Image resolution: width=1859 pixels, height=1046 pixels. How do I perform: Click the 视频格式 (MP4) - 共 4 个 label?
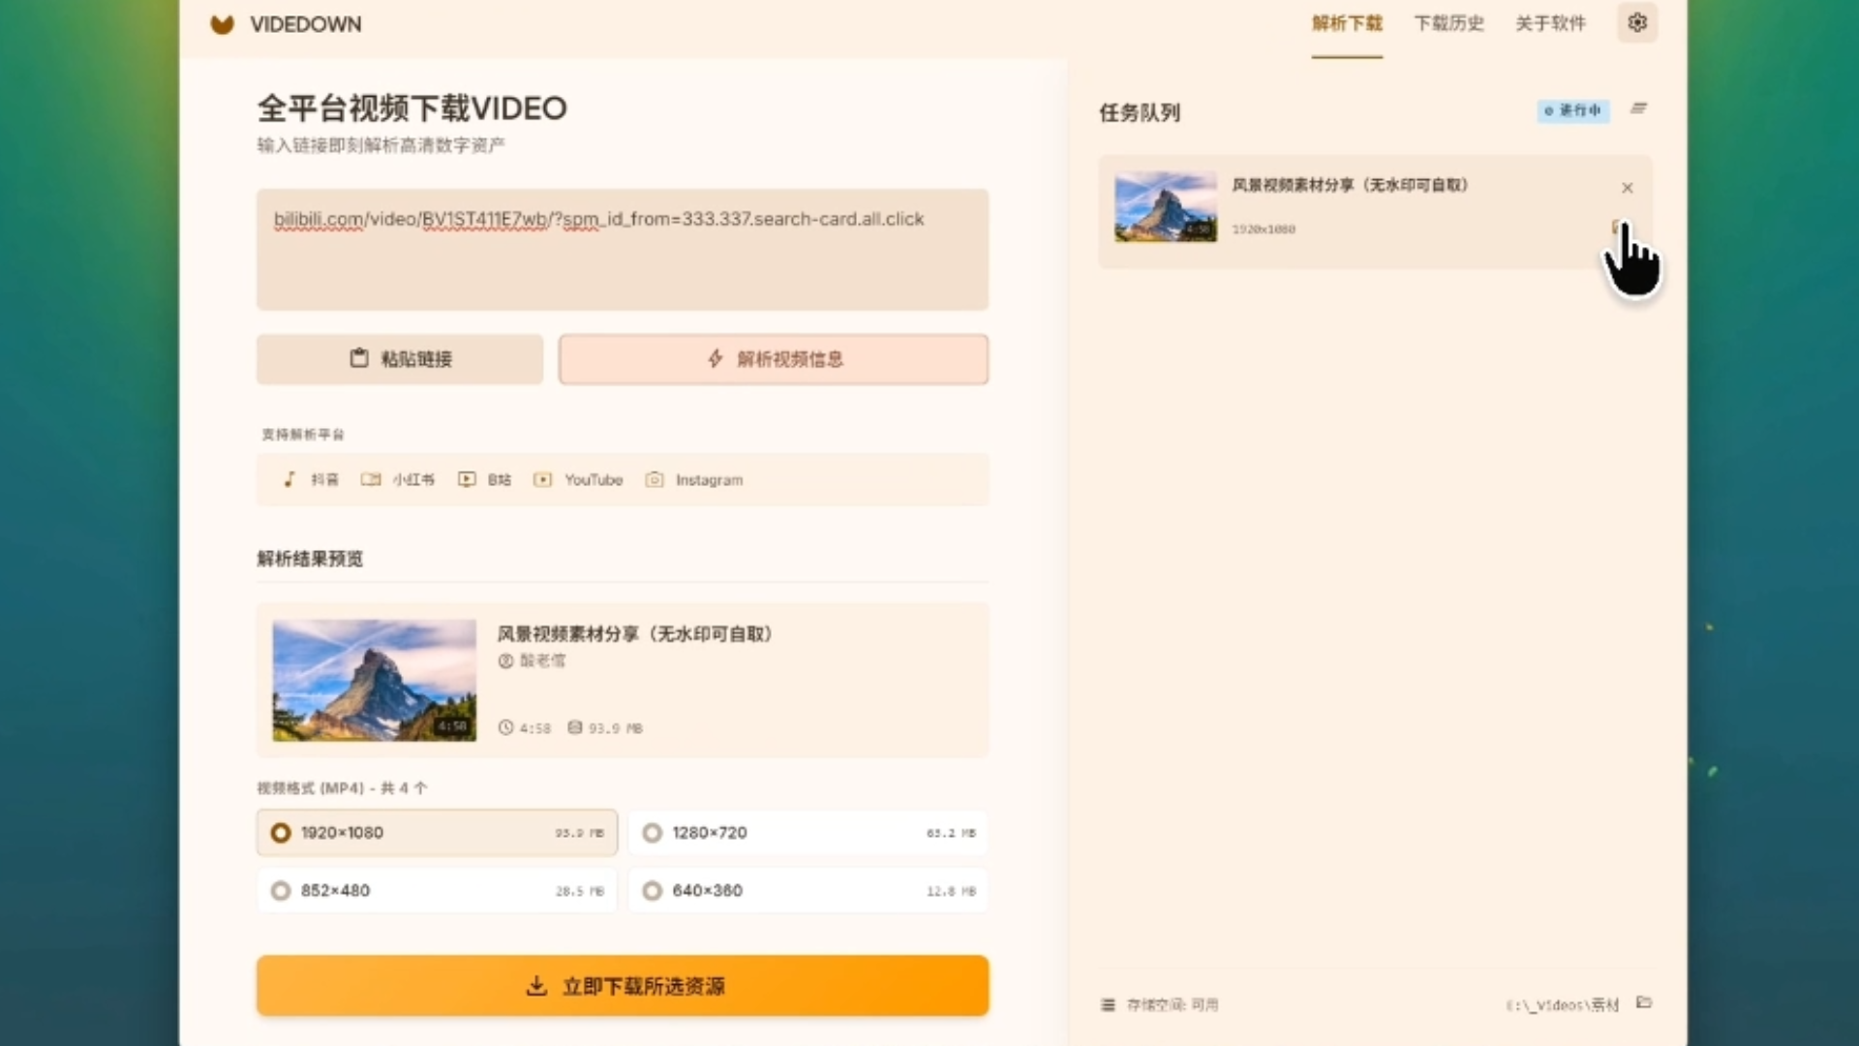click(342, 788)
